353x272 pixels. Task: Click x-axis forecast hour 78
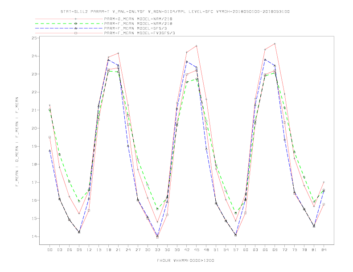[x=304, y=250]
